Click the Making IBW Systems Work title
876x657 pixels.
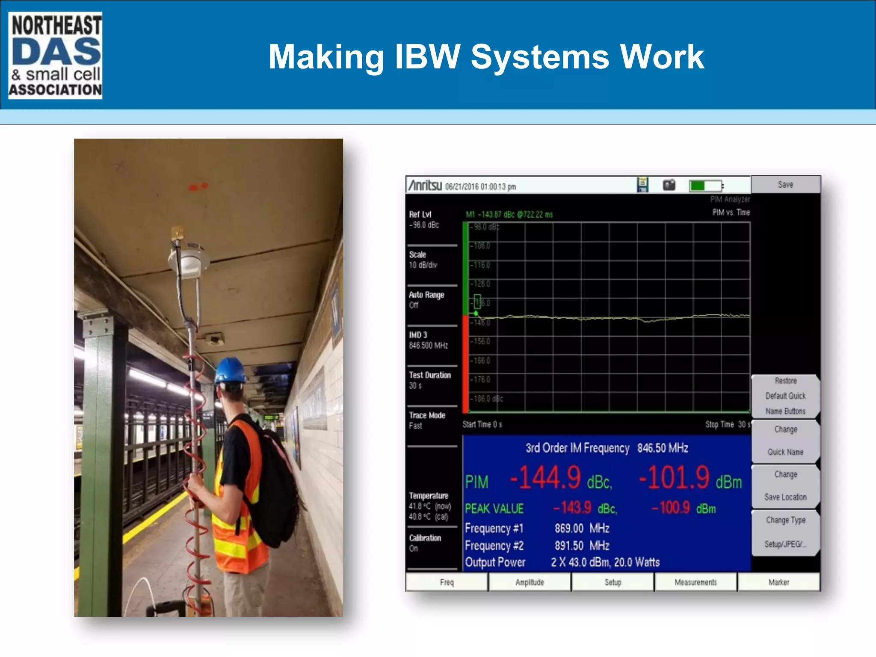click(486, 56)
